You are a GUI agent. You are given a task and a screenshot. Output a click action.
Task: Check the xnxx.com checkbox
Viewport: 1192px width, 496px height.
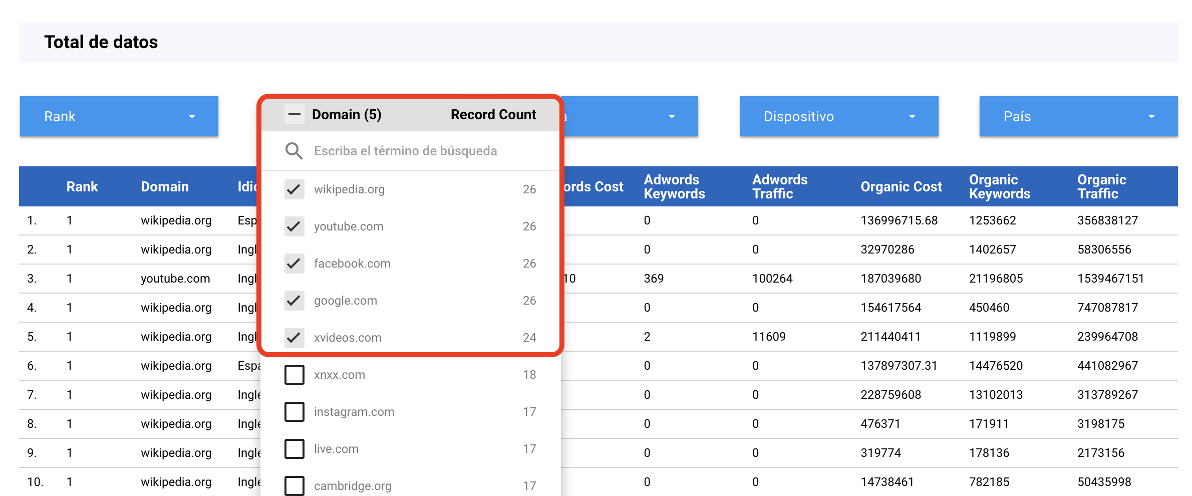[294, 375]
